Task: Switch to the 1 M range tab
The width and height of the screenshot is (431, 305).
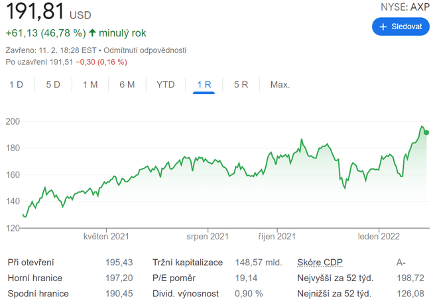Action: click(90, 84)
